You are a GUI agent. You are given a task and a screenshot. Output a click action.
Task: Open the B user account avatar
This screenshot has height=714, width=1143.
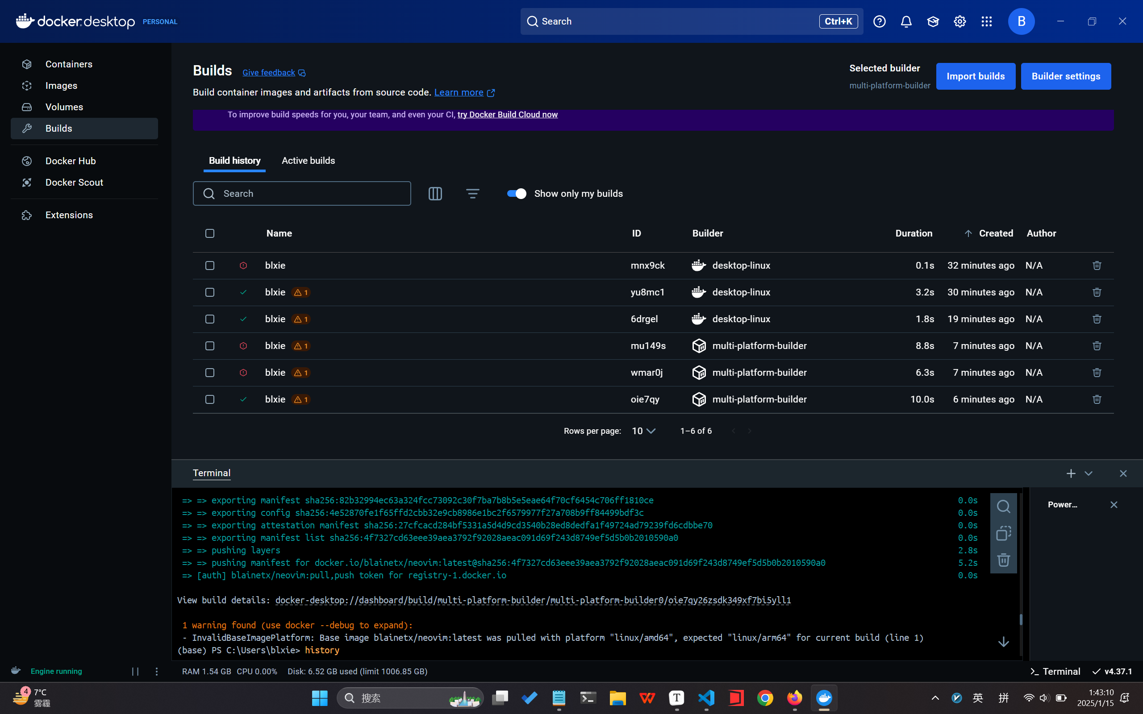1021,21
